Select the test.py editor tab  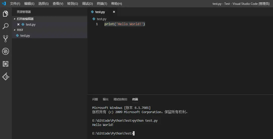click(x=103, y=12)
